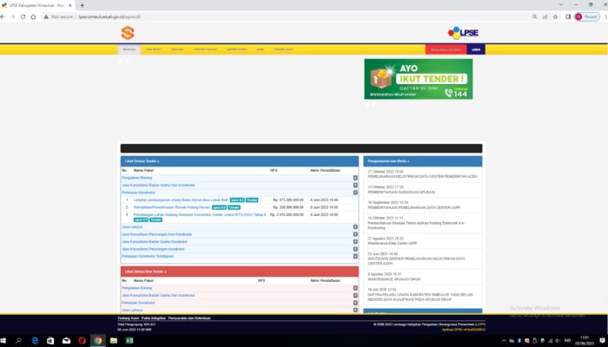Viewport: 608px width, 347px height.
Task: Expand Jasa Konsultansi Badan Usaha Non Konstruksi row
Action: click(355, 185)
